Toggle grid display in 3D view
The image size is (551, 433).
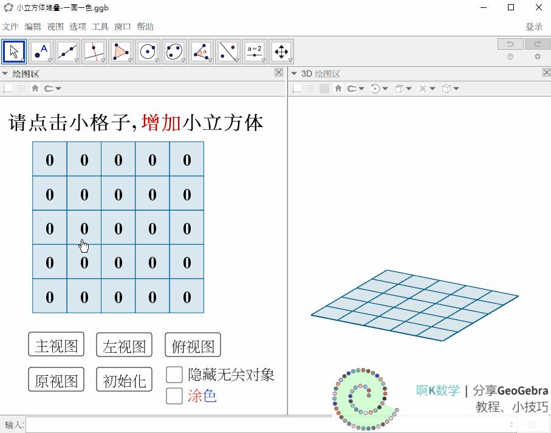tap(310, 88)
